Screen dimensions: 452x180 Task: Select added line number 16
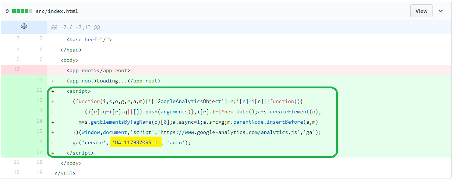tap(39, 141)
